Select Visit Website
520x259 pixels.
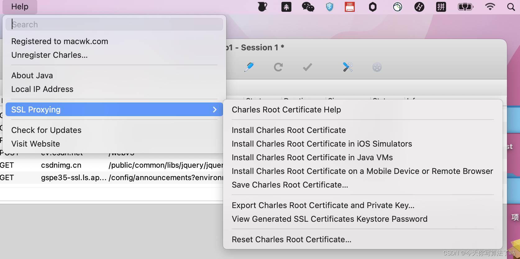tap(114, 144)
